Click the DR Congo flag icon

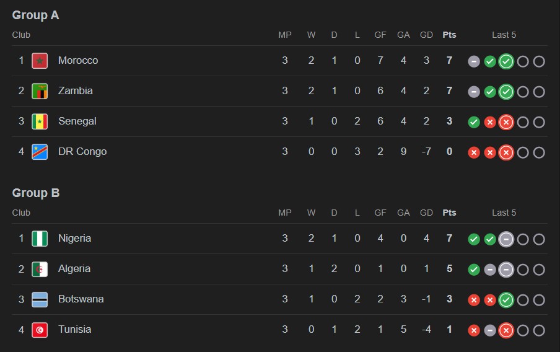pyautogui.click(x=40, y=152)
